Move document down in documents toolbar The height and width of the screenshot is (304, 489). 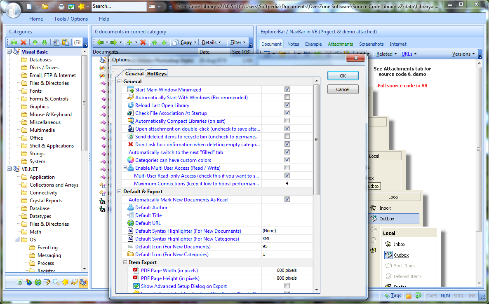pos(164,42)
